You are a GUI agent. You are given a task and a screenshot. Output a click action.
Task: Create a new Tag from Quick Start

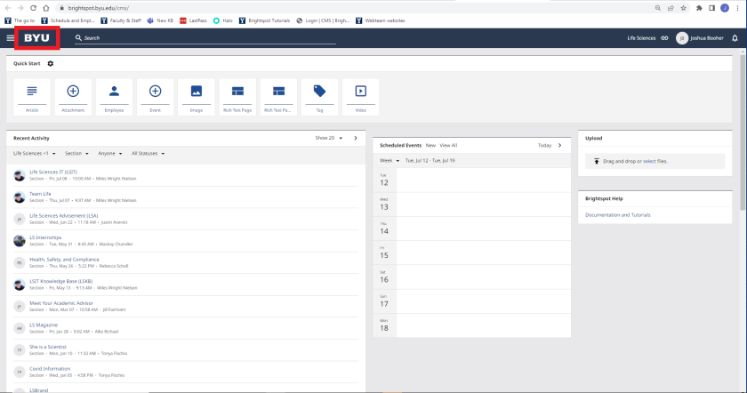point(319,97)
